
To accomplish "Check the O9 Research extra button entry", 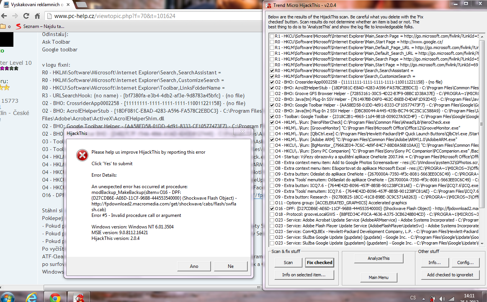I will pyautogui.click(x=272, y=197).
